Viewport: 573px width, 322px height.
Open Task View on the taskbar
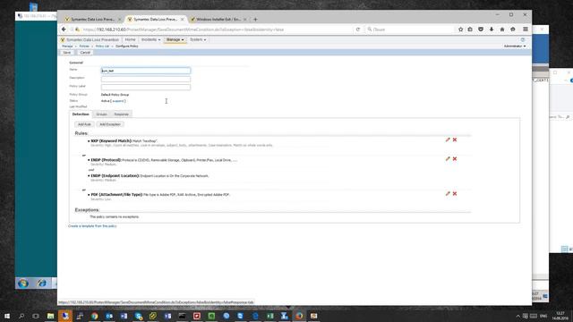click(36, 316)
